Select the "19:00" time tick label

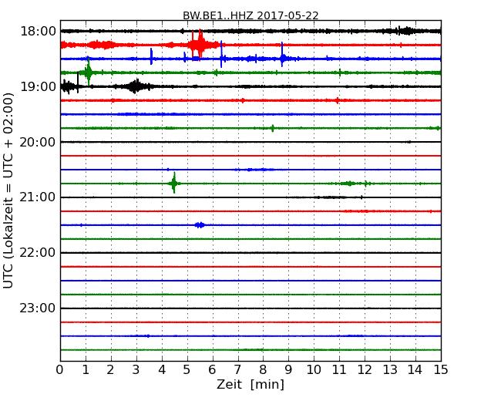[38, 86]
